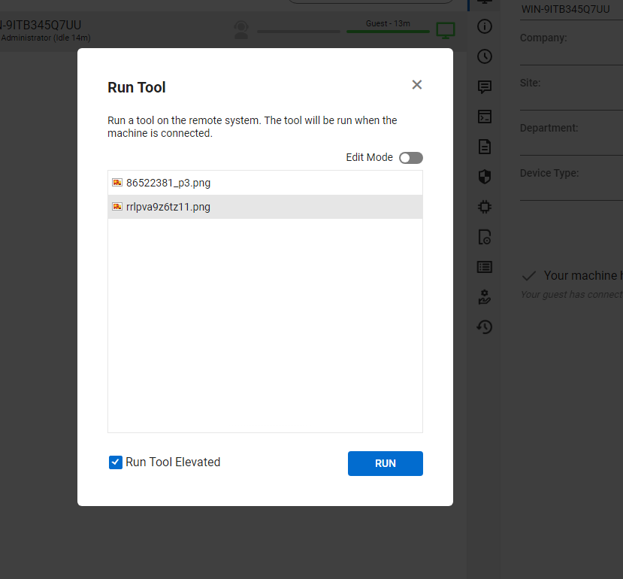Viewport: 623px width, 579px height.
Task: Close the Run Tool dialog
Action: click(417, 85)
